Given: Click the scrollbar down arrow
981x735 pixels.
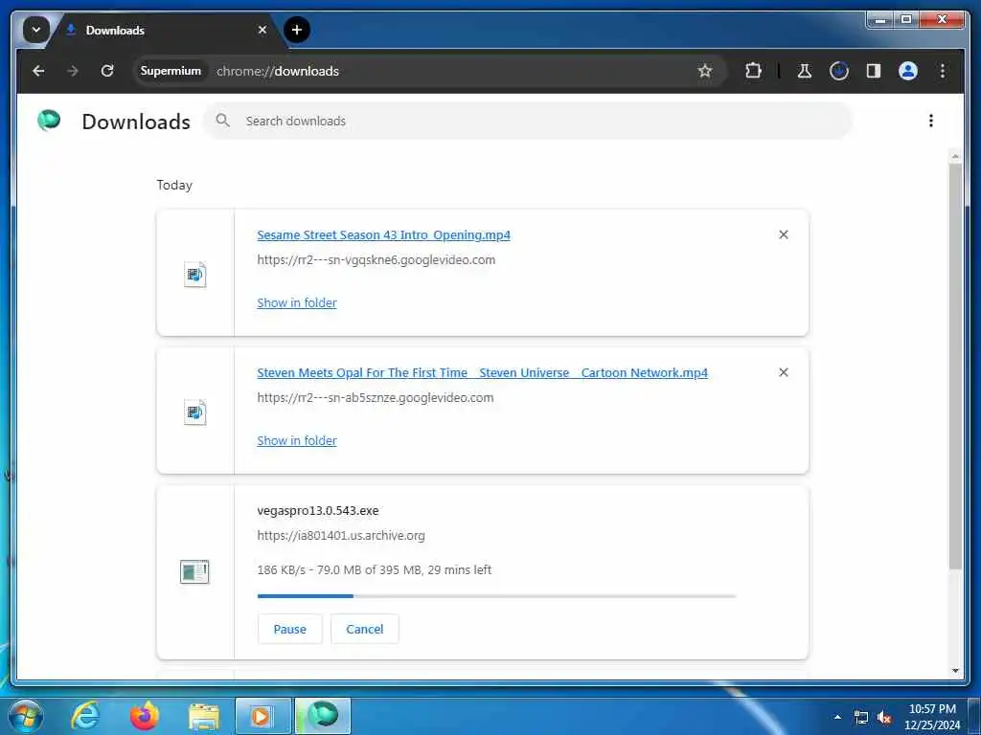Looking at the screenshot, I should click(x=955, y=671).
